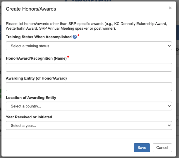
Task: Click the Location of Awarding Entity label
Action: click(31, 98)
